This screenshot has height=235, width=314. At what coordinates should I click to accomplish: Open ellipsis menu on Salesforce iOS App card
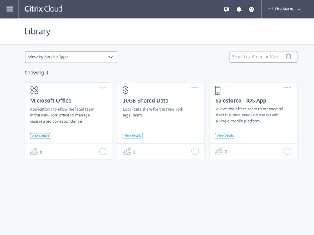pyautogui.click(x=287, y=88)
